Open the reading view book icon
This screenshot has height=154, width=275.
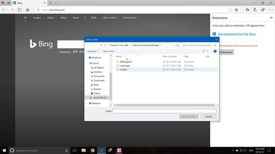230,10
